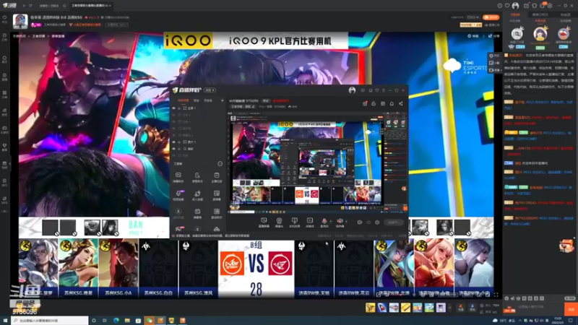This screenshot has width=578, height=325.
Task: Open the Windows Start menu
Action: 5,321
